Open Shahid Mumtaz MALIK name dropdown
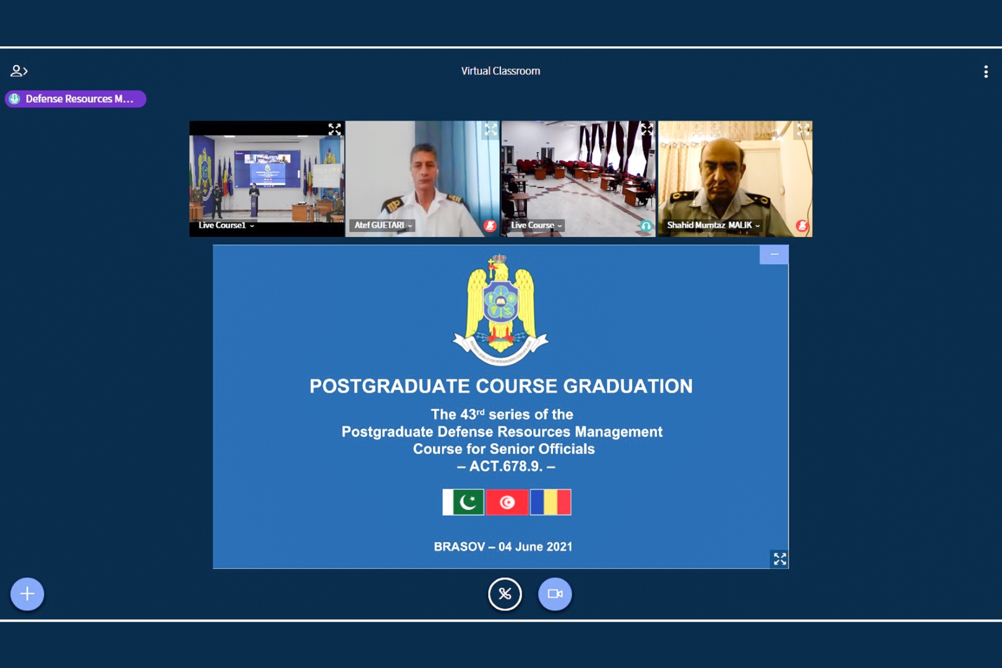This screenshot has height=668, width=1002. (x=713, y=225)
